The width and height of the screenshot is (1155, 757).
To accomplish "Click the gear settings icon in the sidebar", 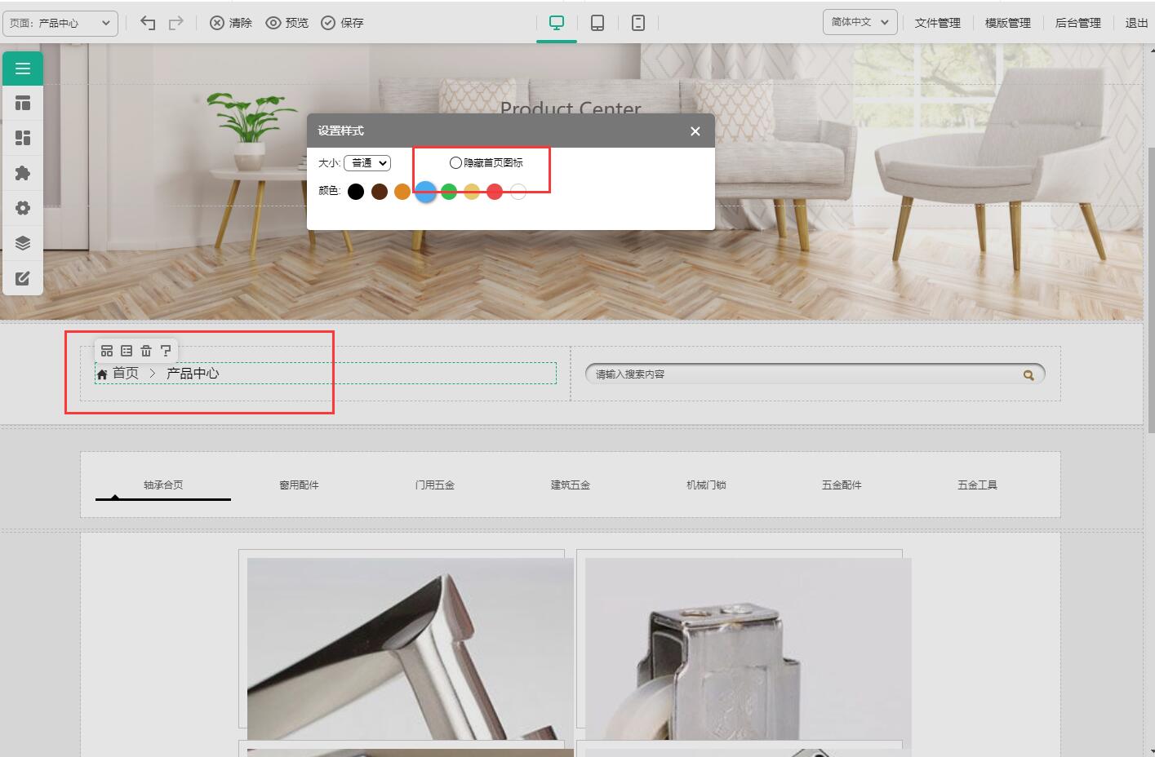I will pos(23,208).
